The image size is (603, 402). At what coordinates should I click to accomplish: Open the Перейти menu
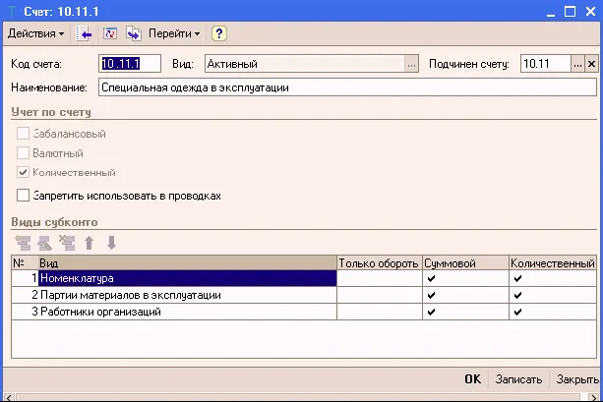[173, 33]
